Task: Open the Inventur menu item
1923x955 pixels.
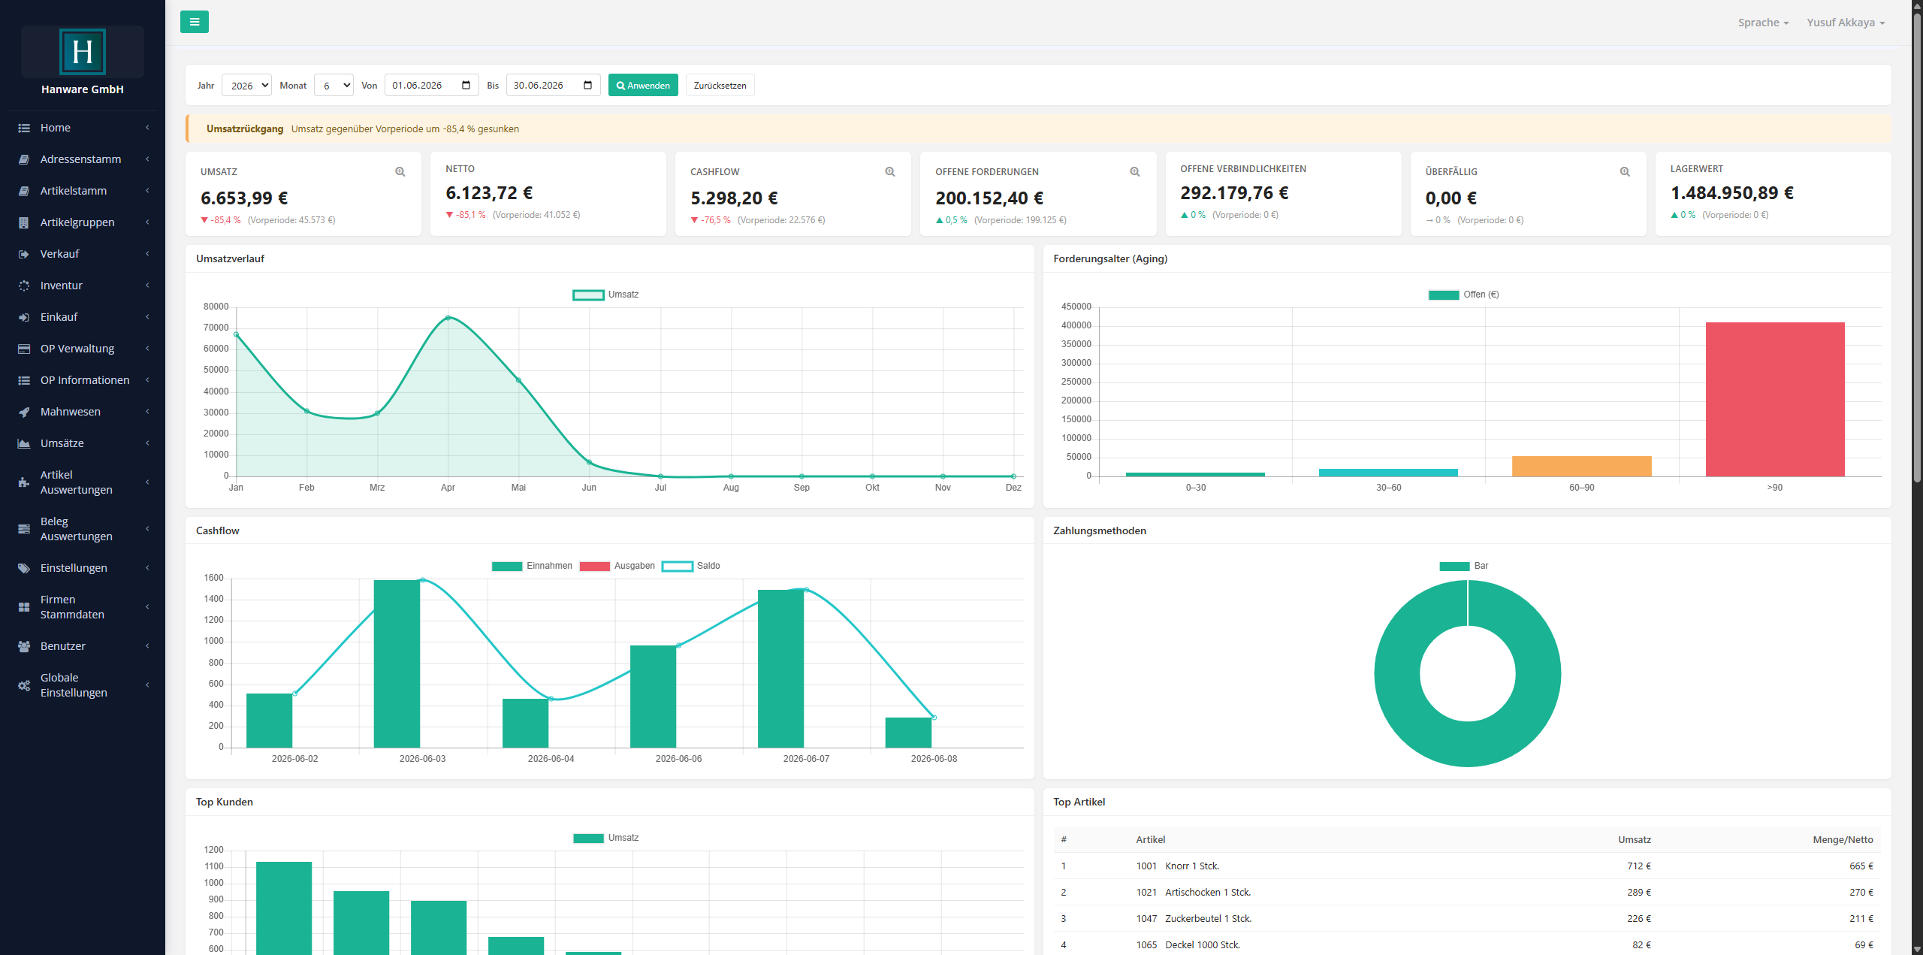Action: (x=83, y=286)
